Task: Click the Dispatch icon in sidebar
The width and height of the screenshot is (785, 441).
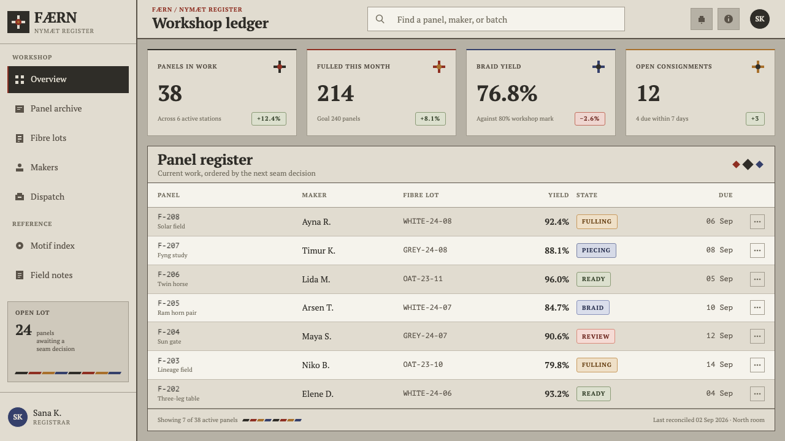Action: click(x=20, y=197)
